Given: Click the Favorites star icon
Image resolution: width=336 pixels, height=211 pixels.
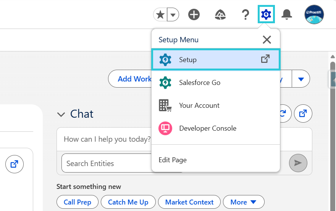Looking at the screenshot, I should point(160,15).
